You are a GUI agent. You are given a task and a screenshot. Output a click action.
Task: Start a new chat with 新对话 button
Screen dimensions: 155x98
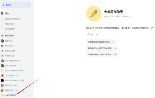click(16, 5)
